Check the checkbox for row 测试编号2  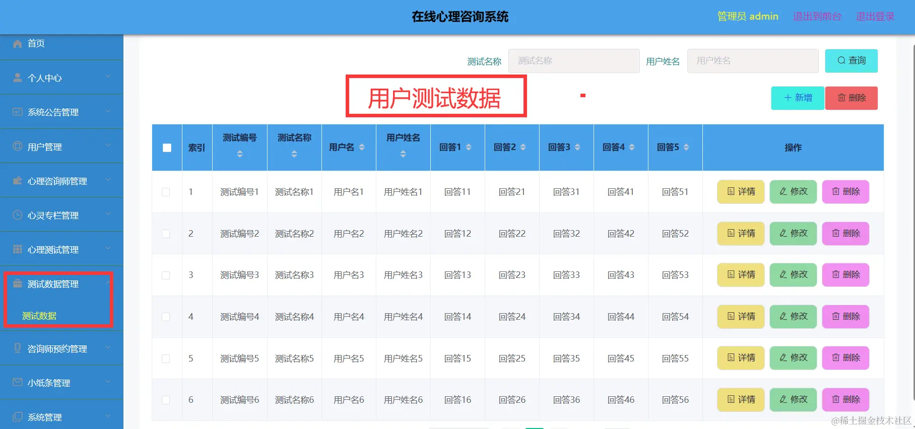click(166, 234)
